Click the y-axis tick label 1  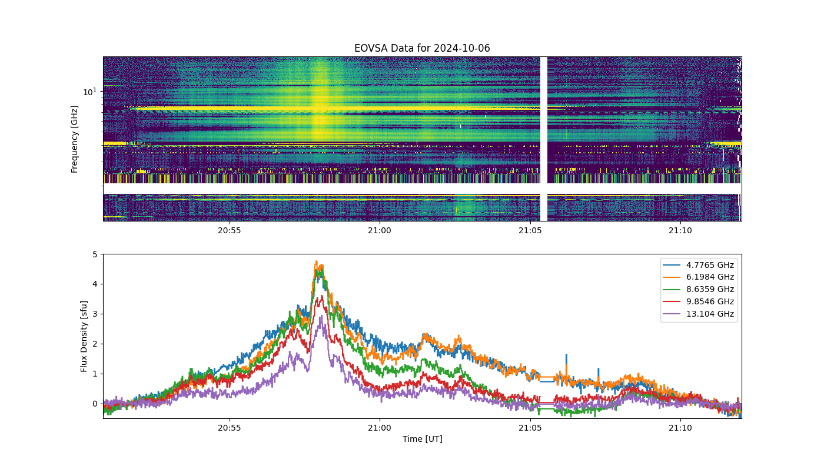point(95,374)
